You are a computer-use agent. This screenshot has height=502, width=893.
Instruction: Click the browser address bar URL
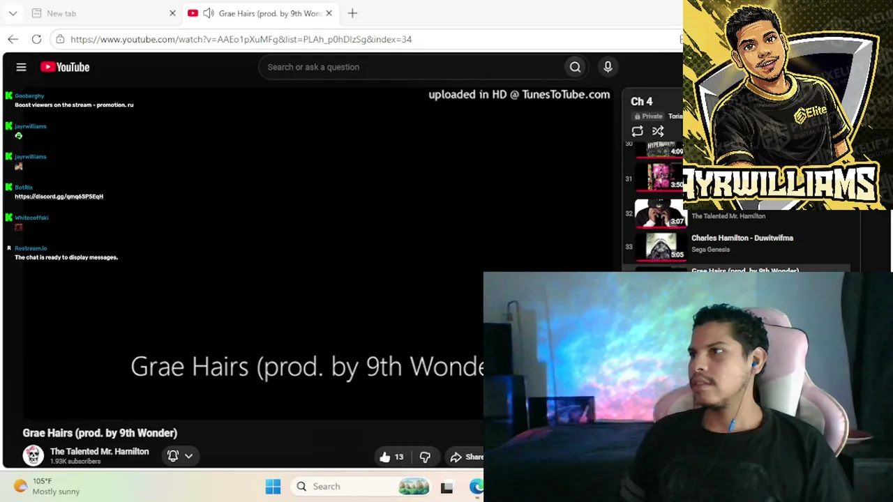[x=241, y=39]
